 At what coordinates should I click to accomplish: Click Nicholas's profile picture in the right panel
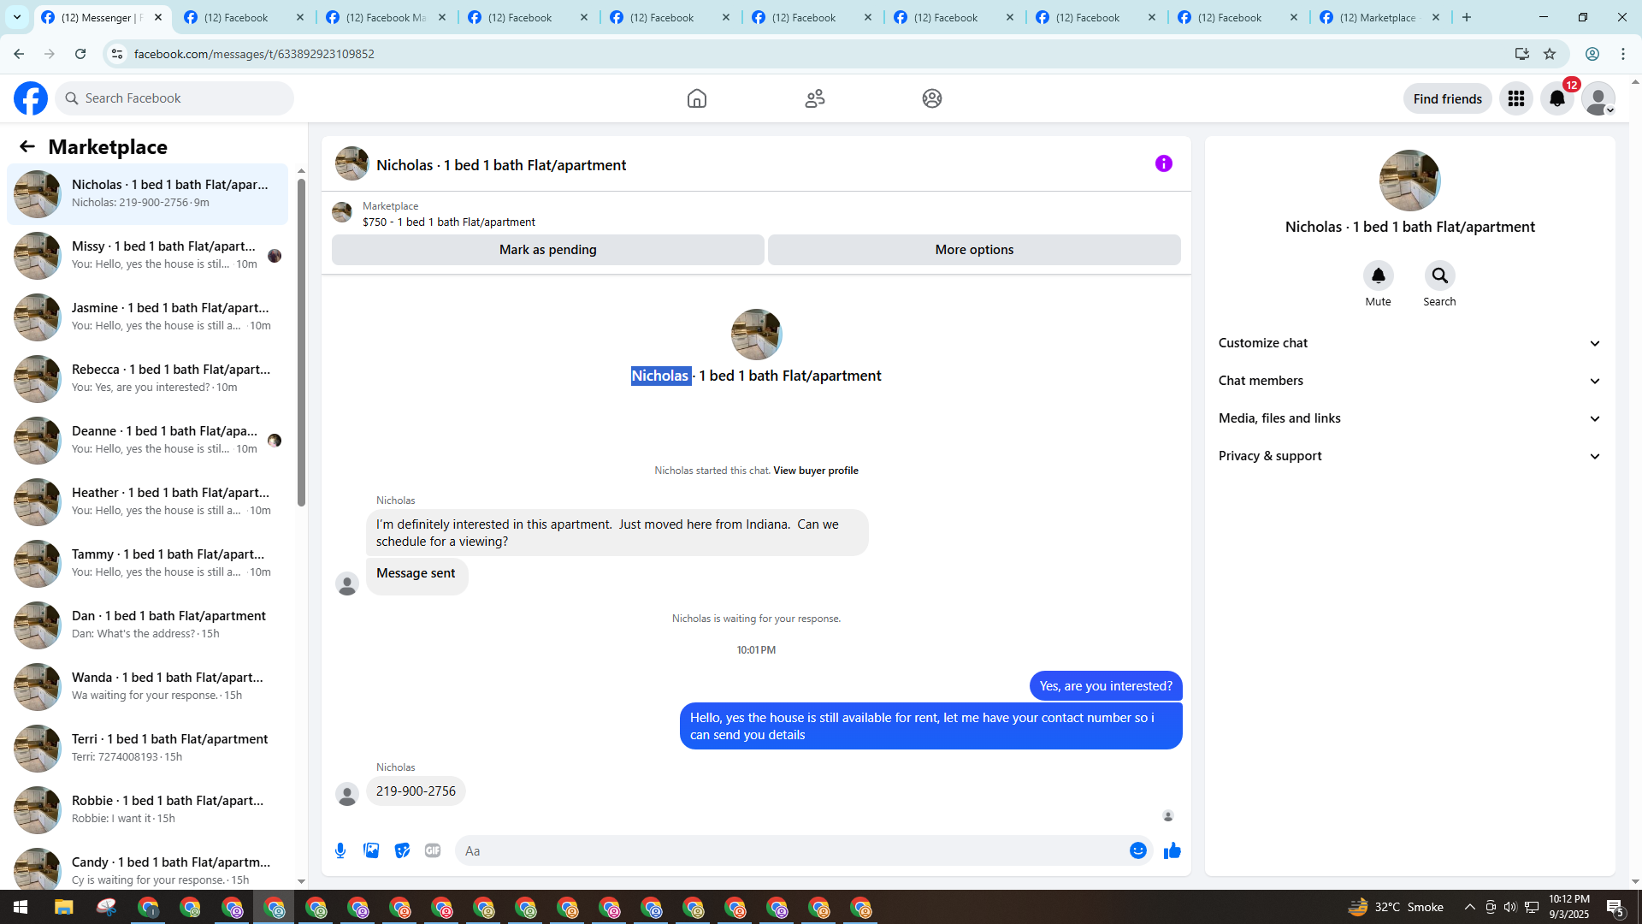(x=1409, y=181)
